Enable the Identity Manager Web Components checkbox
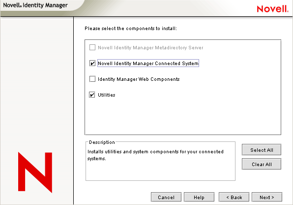The image size is (293, 205). [x=92, y=79]
